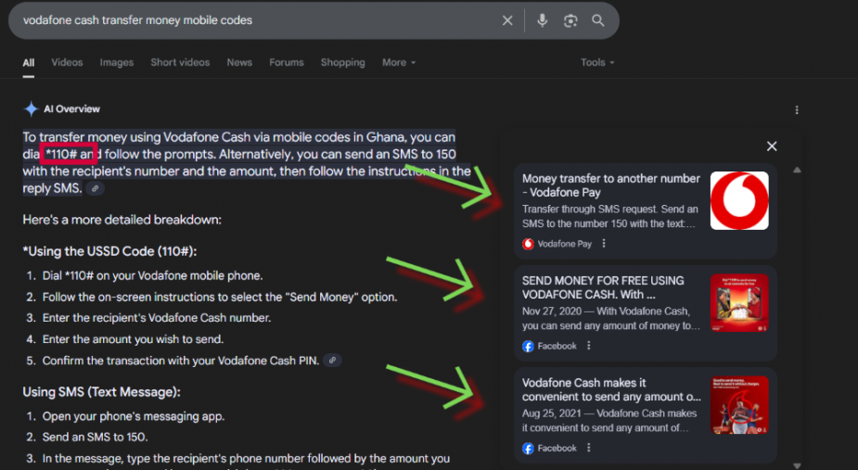858x470 pixels.
Task: Expand the More search filters dropdown
Action: pos(399,62)
